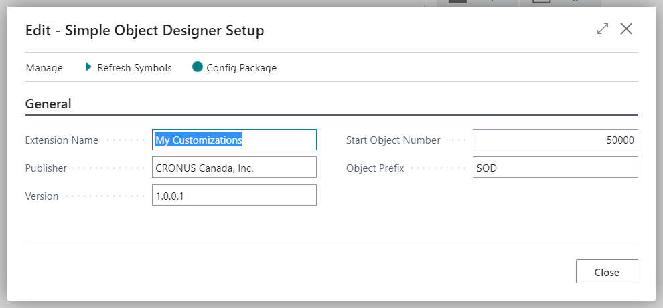Viewport: 663px width, 308px height.
Task: Click the Extension Name label text
Action: point(62,140)
